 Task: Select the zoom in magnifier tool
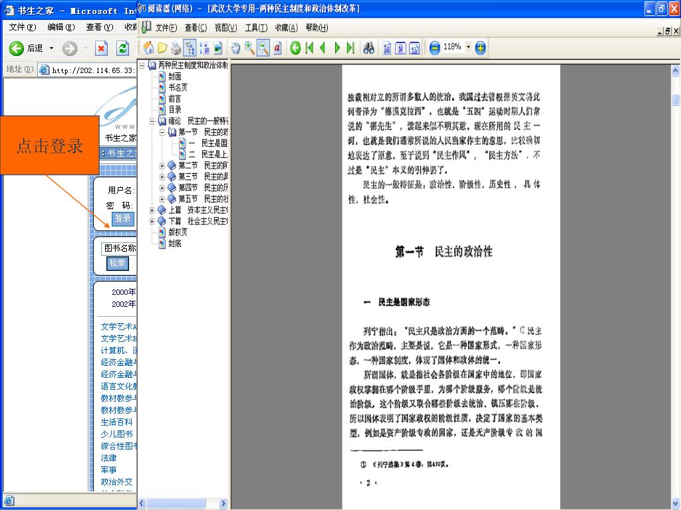(250, 48)
